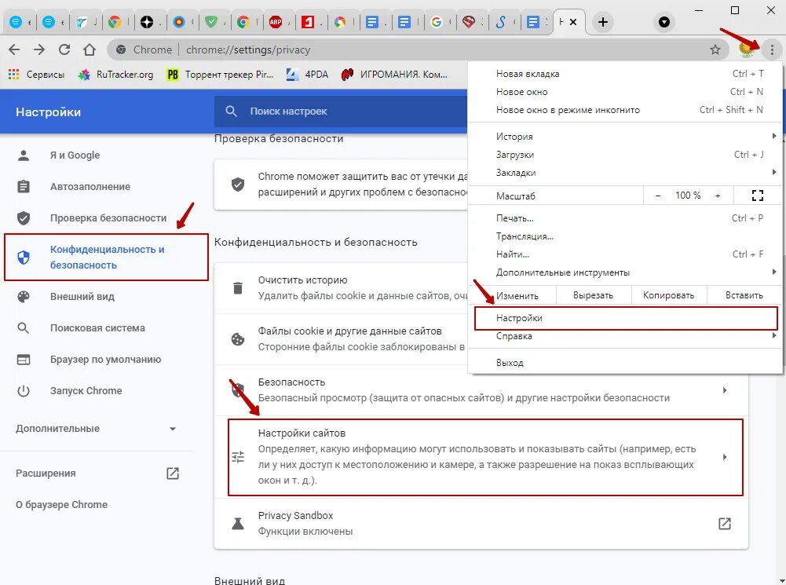Open Privacy Sandbox external link icon
The width and height of the screenshot is (786, 585).
click(x=724, y=523)
